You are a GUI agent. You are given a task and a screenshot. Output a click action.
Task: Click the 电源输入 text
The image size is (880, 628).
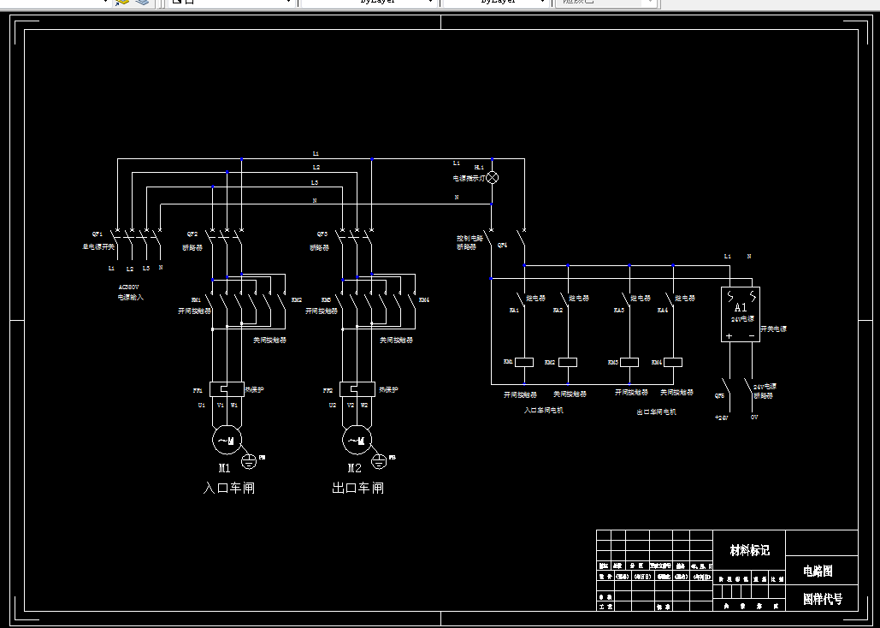tap(130, 297)
